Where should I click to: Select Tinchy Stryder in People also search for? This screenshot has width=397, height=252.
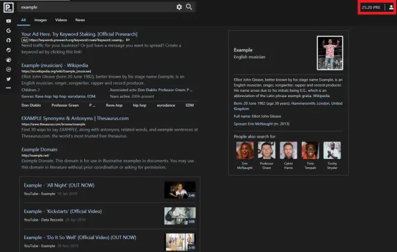click(332, 155)
